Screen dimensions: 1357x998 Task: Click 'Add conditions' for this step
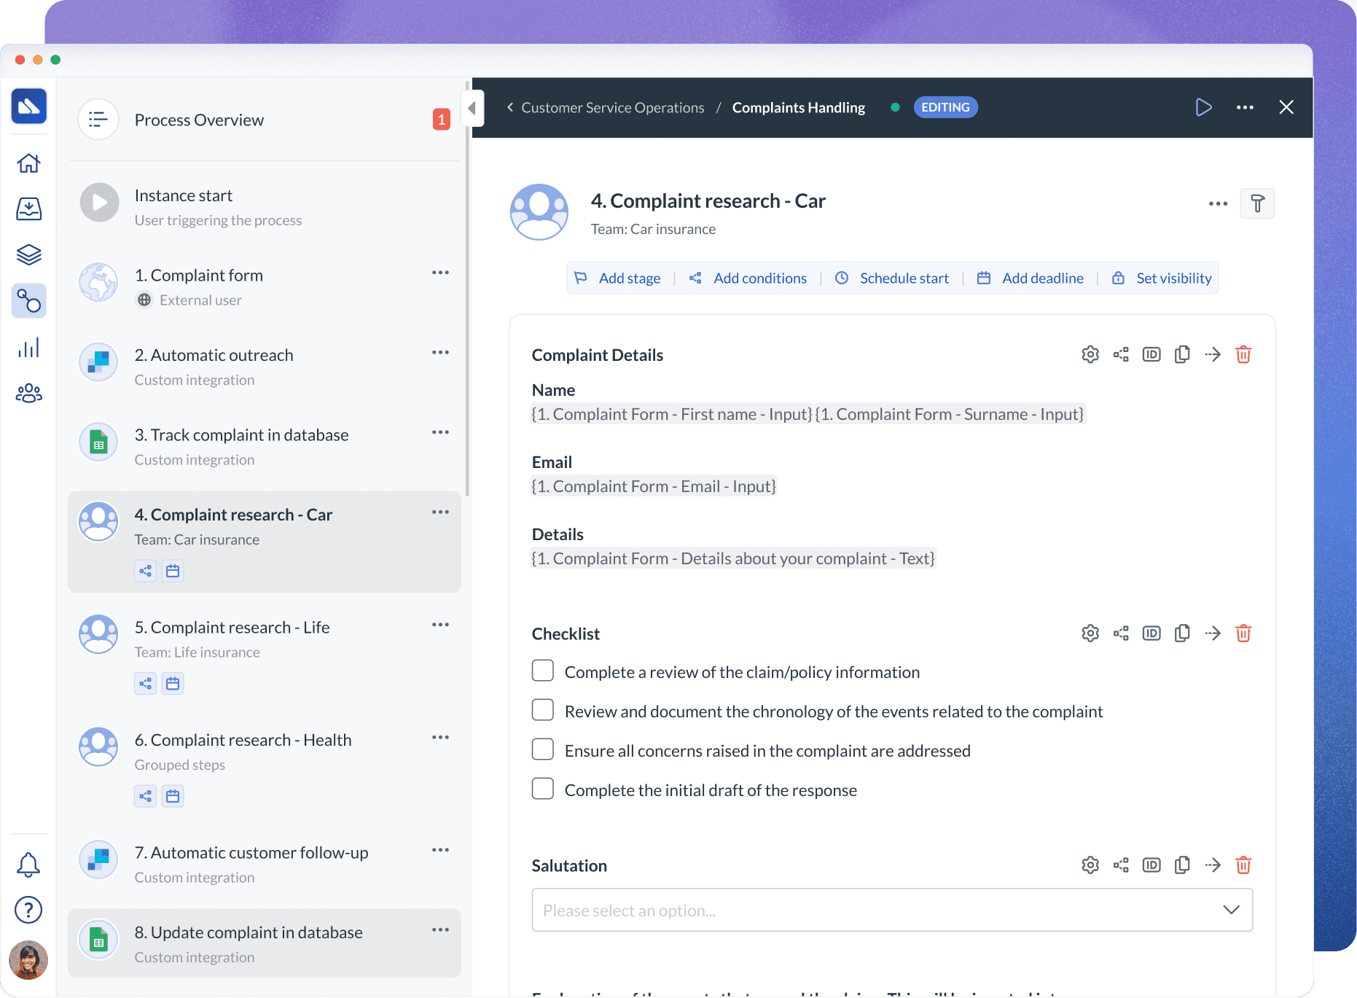coord(759,278)
